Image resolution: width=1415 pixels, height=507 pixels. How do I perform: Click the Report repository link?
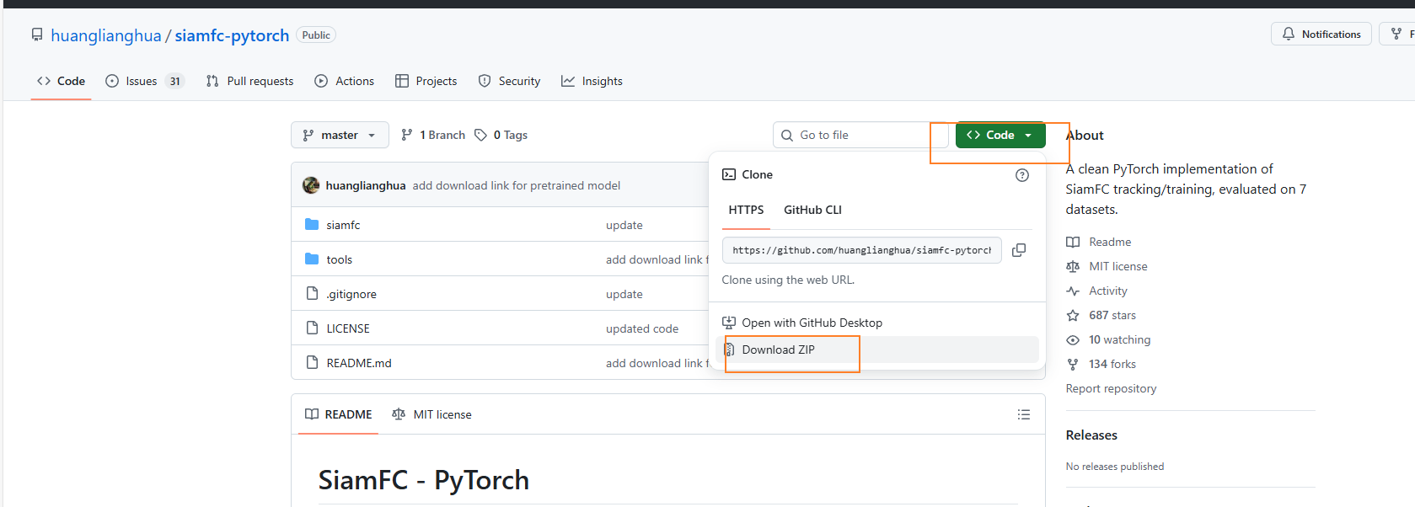tap(1111, 388)
